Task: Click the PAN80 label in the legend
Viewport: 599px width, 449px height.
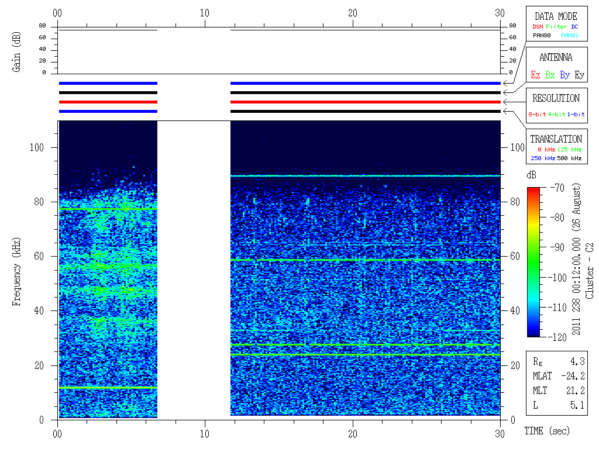Action: (x=542, y=36)
